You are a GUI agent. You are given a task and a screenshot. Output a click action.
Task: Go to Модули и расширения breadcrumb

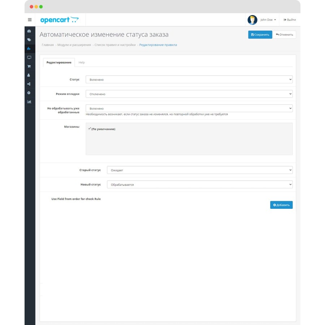point(74,45)
